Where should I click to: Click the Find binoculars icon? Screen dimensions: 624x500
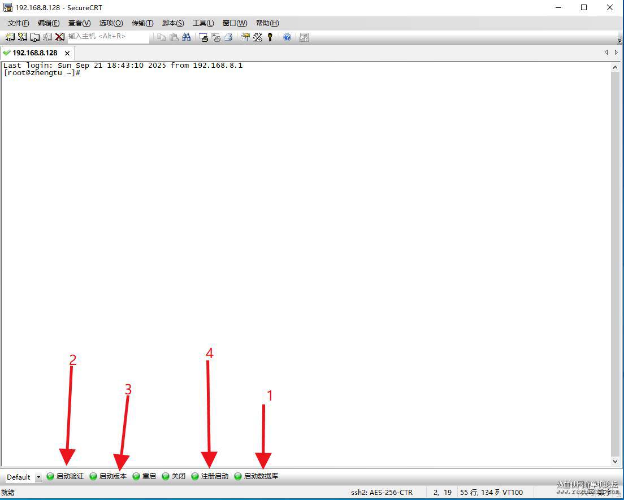(x=187, y=37)
